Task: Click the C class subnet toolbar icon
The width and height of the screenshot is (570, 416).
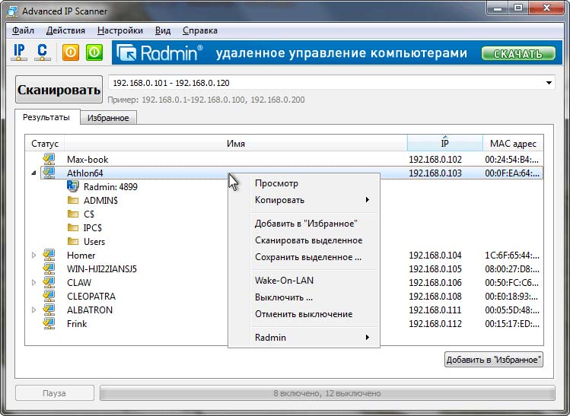Action: 42,52
